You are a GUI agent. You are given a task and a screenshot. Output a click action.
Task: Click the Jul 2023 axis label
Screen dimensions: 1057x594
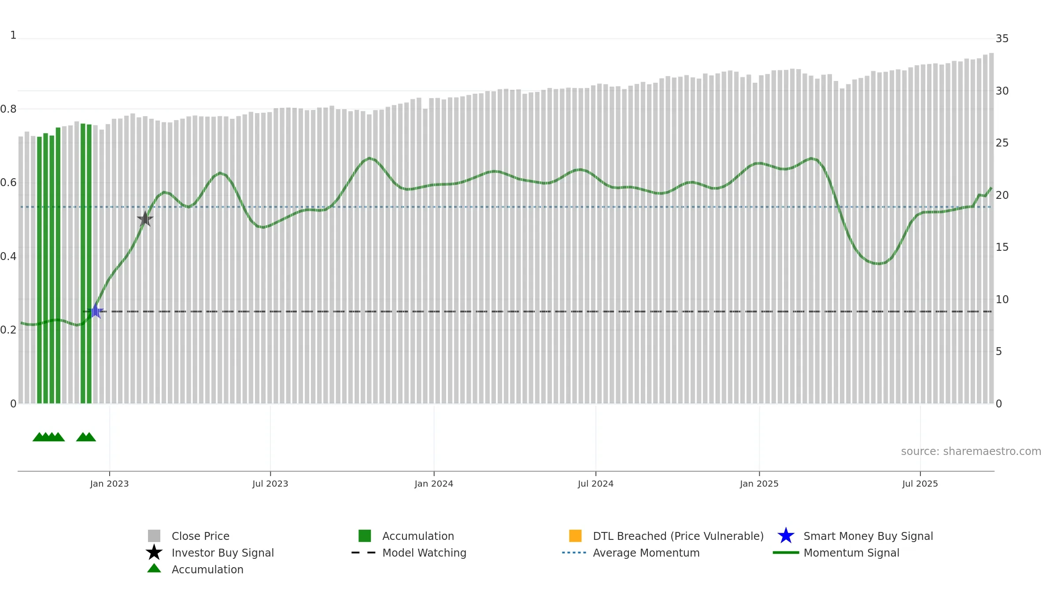click(270, 484)
